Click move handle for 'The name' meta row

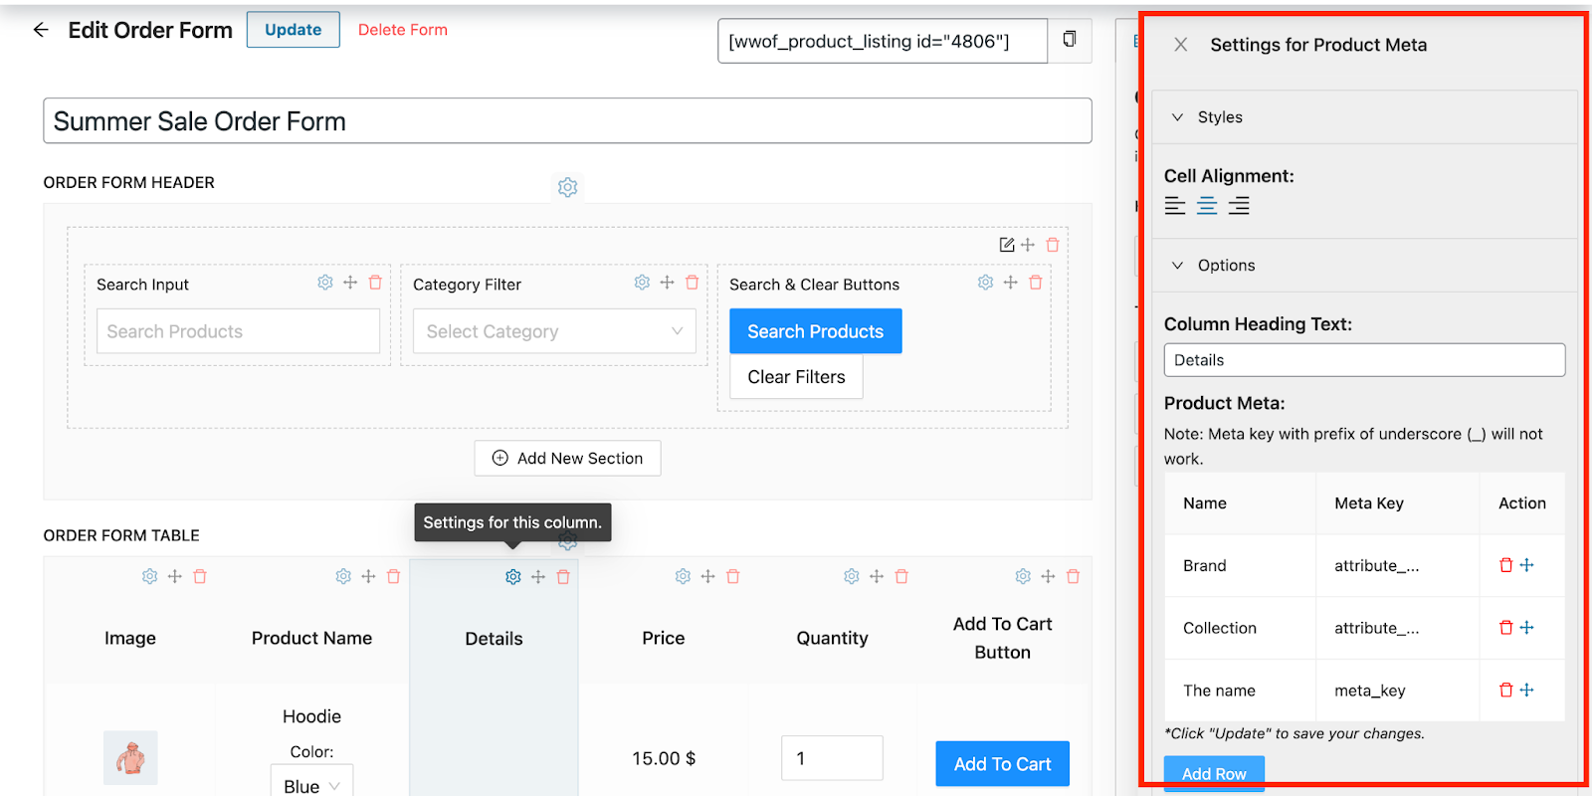click(1527, 691)
